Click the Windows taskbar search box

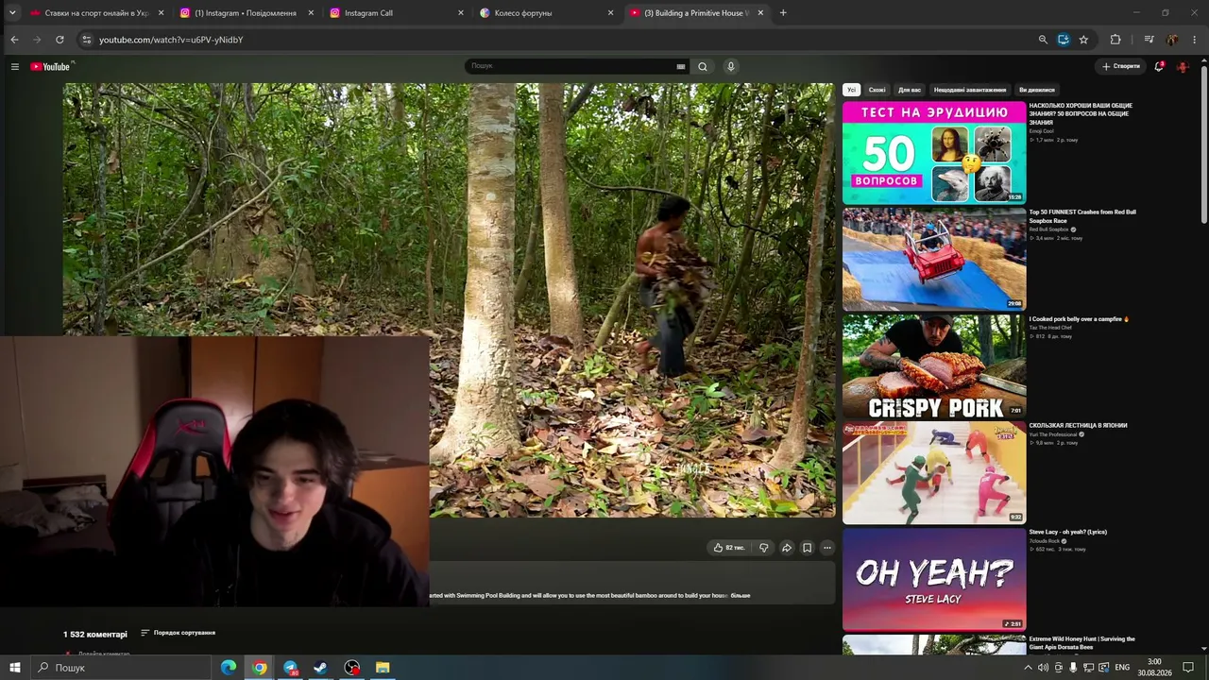[121, 668]
